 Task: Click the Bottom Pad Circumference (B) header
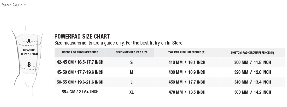pyautogui.click(x=252, y=52)
